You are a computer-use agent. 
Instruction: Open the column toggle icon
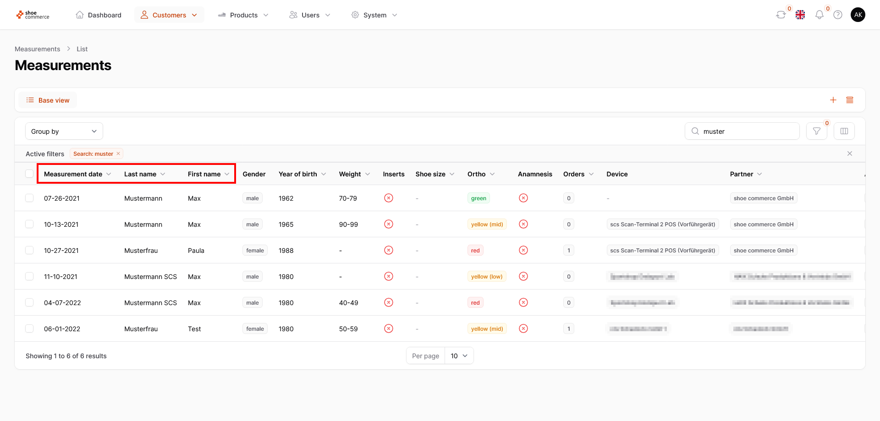tap(844, 131)
